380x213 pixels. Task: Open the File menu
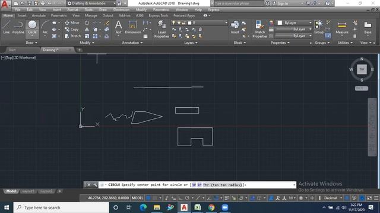(18, 9)
